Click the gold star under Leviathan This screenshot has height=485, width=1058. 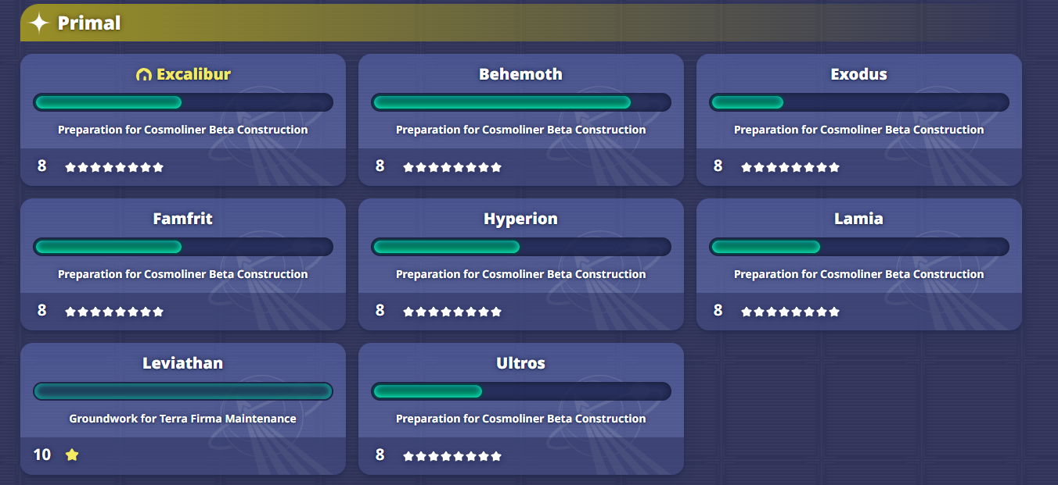(x=72, y=455)
